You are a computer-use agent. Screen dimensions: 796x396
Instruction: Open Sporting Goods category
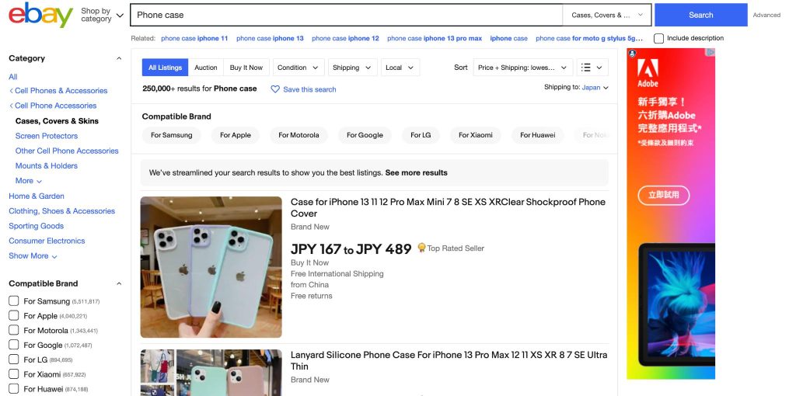(36, 226)
